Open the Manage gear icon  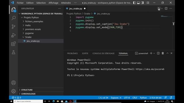pyautogui.click(x=14, y=91)
